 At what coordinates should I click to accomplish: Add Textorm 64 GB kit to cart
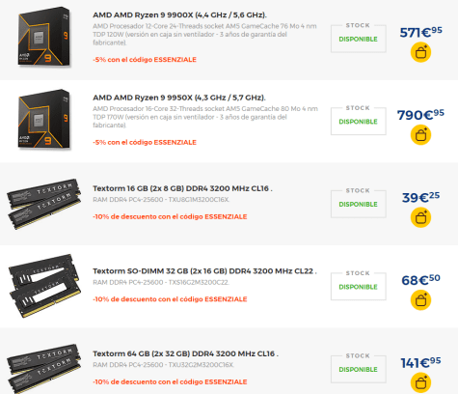click(x=420, y=382)
